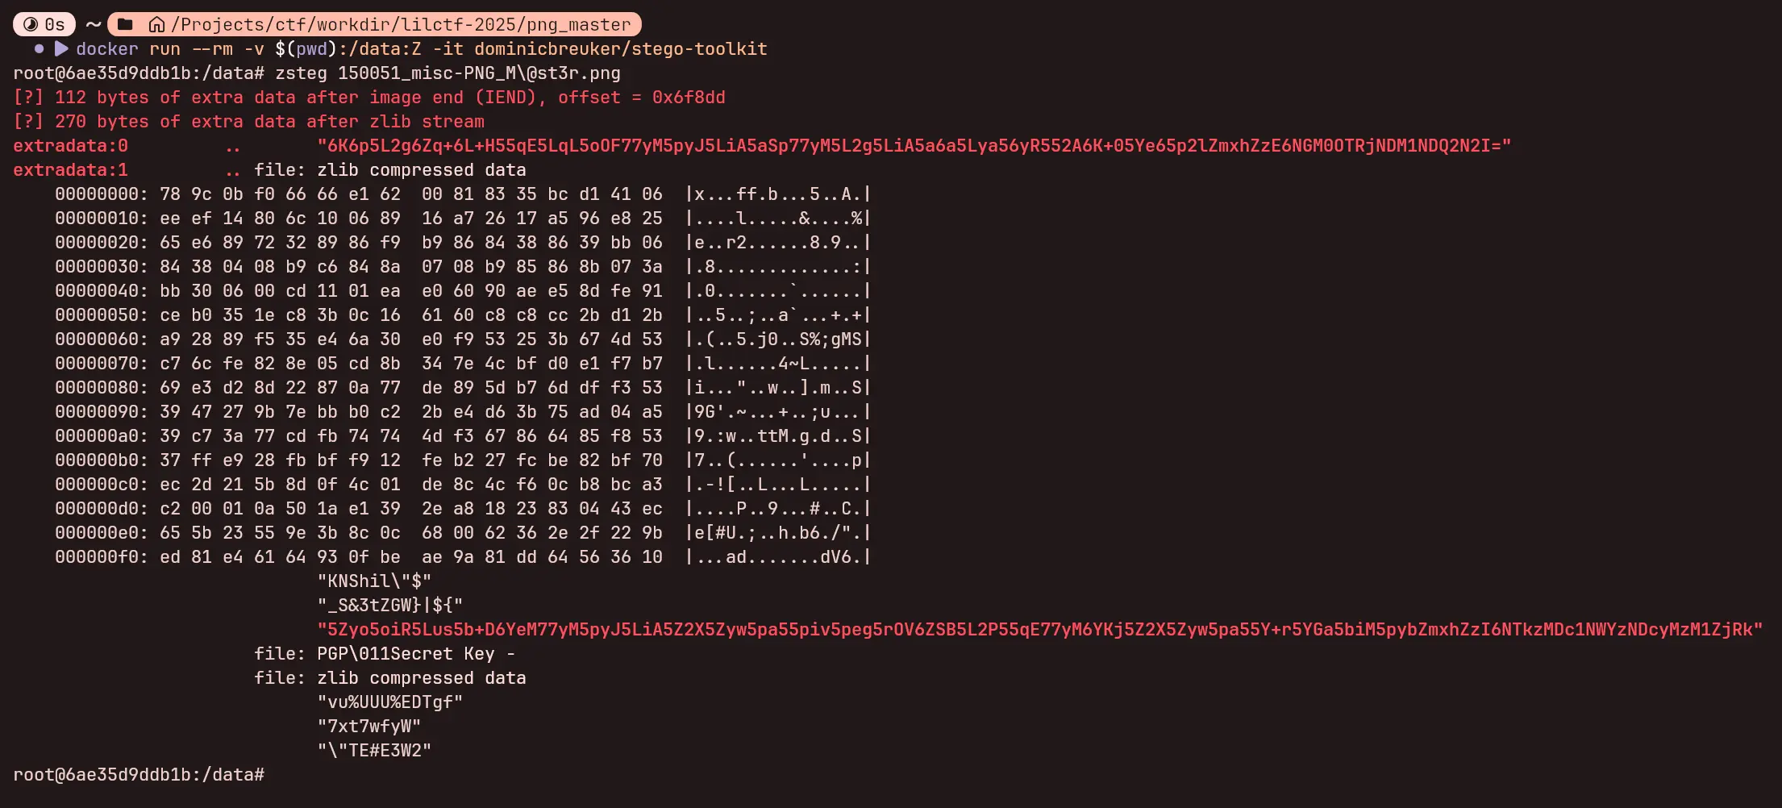The height and width of the screenshot is (808, 1782).
Task: Click the dominicbreuker/stego-toolkit image name
Action: pos(620,48)
